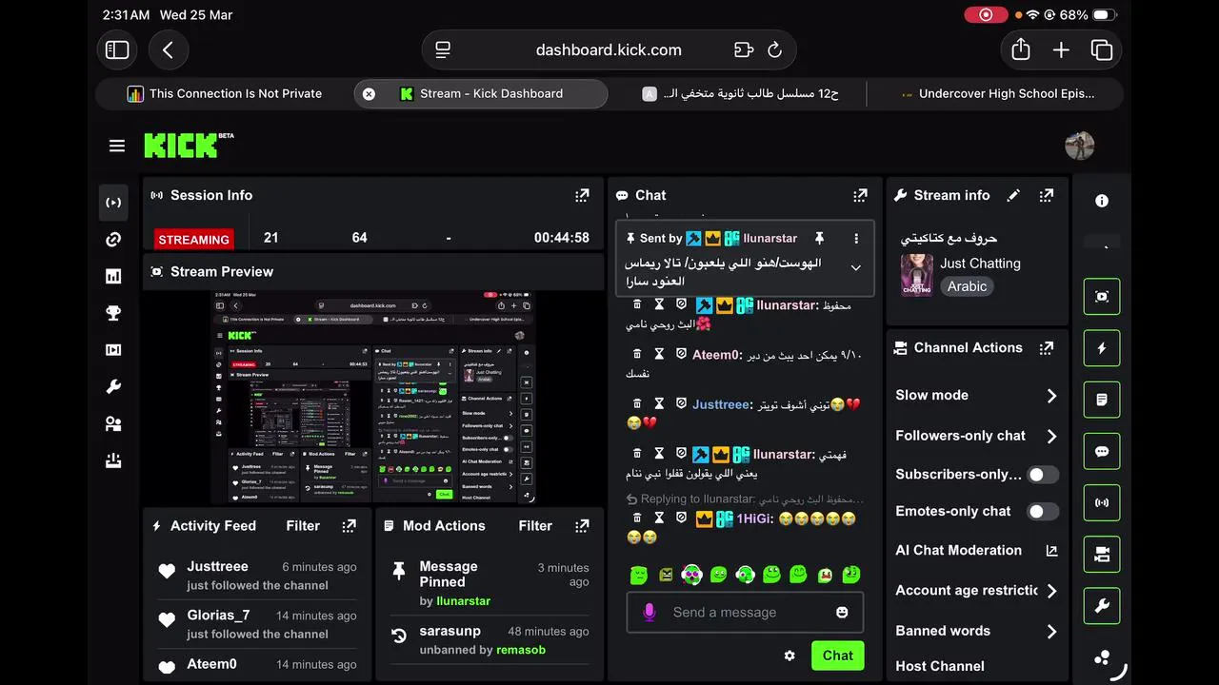
Task: Open pinned message three-dot options
Action: point(856,239)
